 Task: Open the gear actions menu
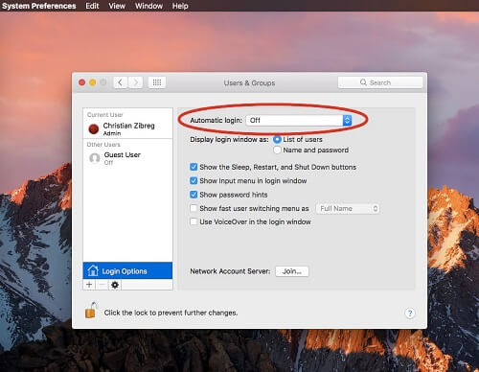[115, 285]
